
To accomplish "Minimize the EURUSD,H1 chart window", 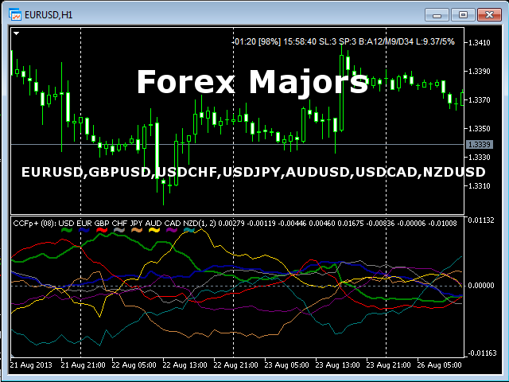I will [x=437, y=14].
